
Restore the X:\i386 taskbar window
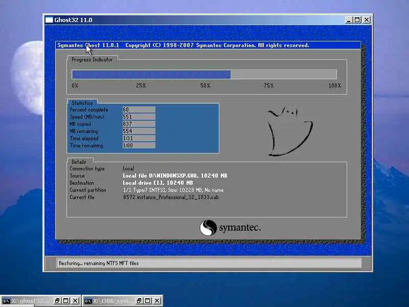(139, 301)
